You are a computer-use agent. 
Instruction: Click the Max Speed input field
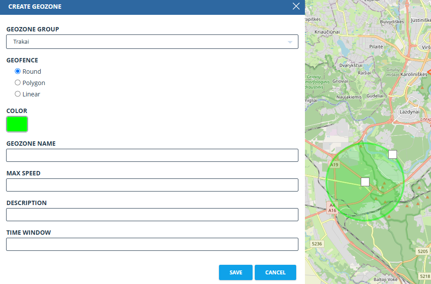(x=152, y=185)
